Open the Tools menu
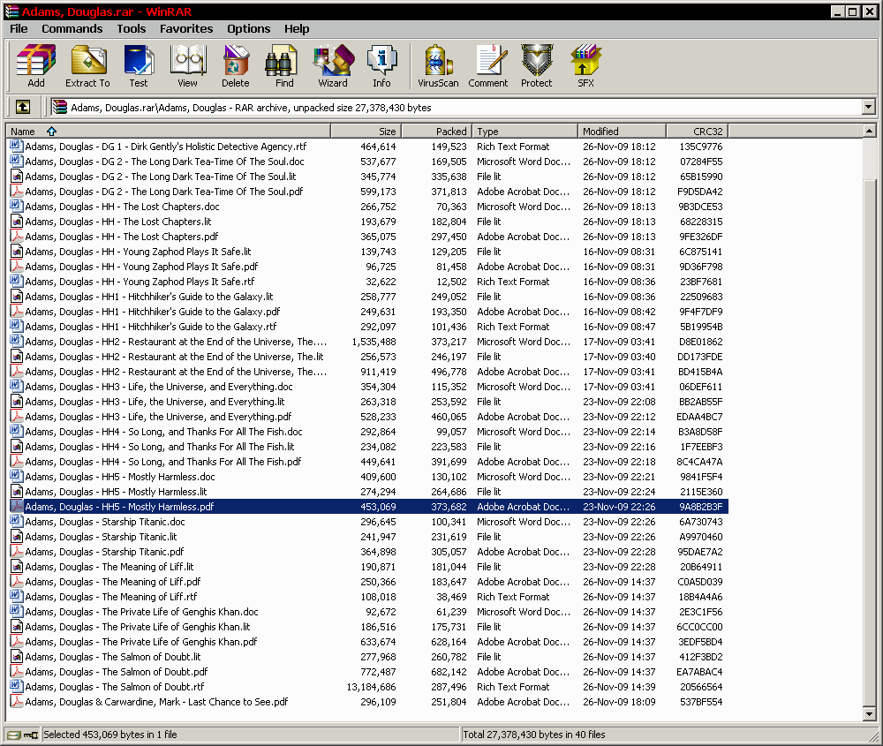Image resolution: width=883 pixels, height=746 pixels. (132, 29)
